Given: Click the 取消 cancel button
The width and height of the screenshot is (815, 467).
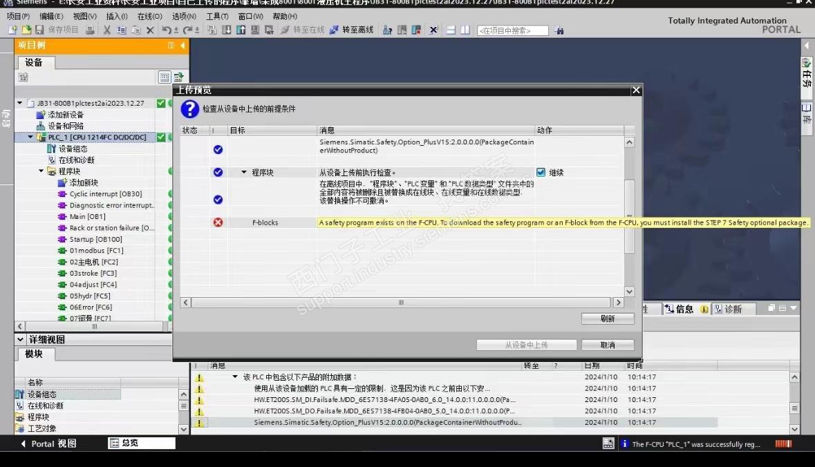Looking at the screenshot, I should pos(607,345).
